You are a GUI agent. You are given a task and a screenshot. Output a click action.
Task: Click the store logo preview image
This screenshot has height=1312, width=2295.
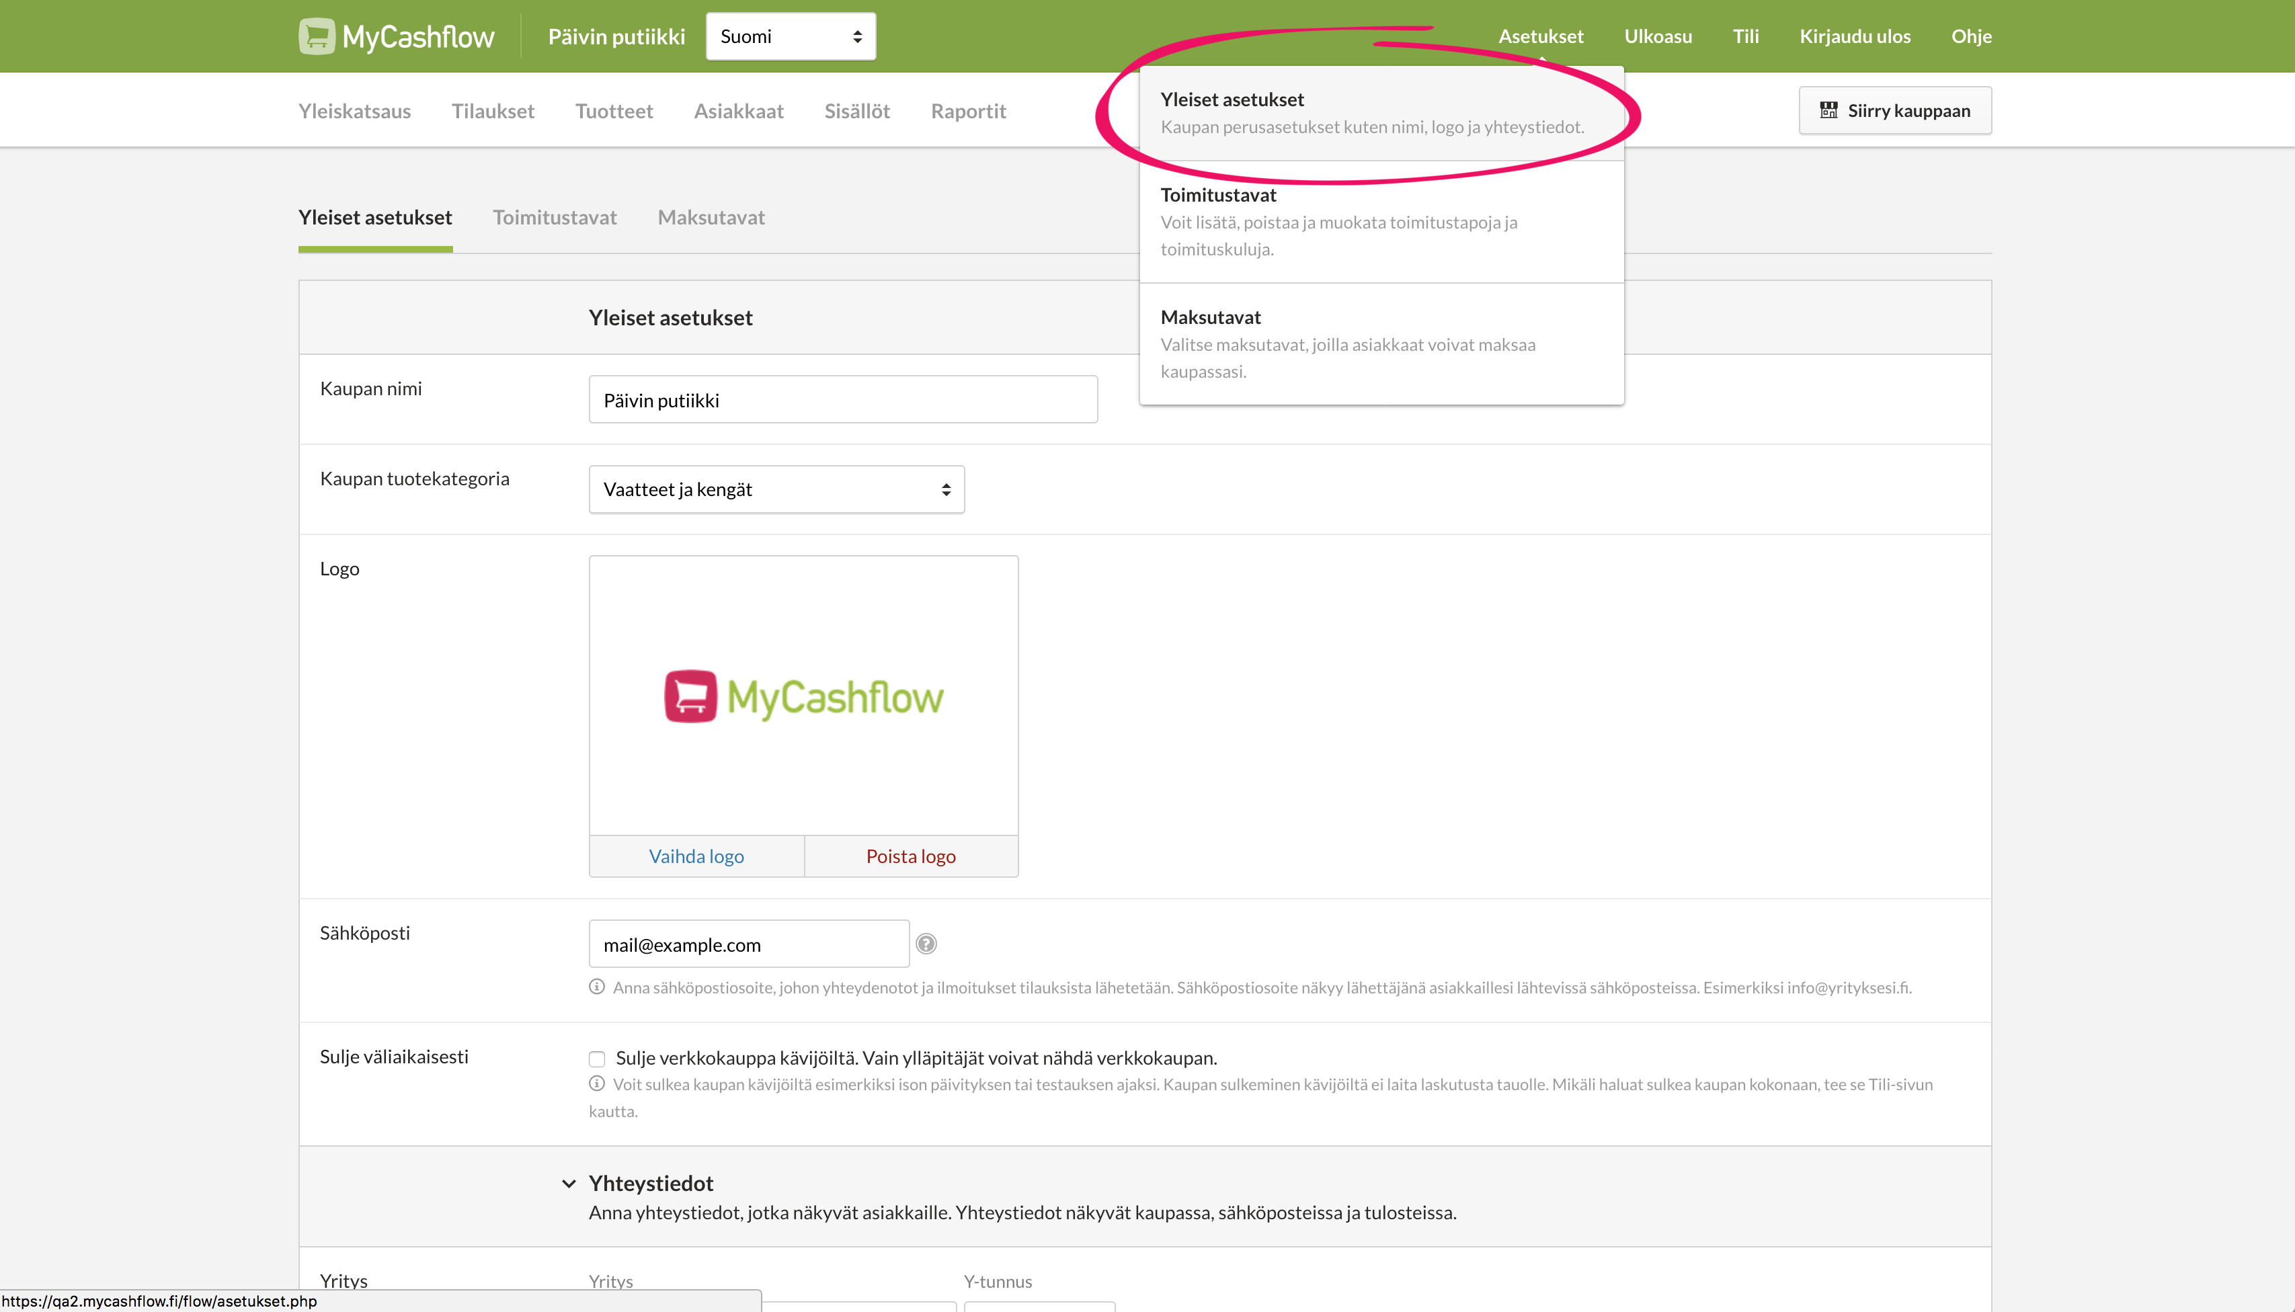point(803,696)
